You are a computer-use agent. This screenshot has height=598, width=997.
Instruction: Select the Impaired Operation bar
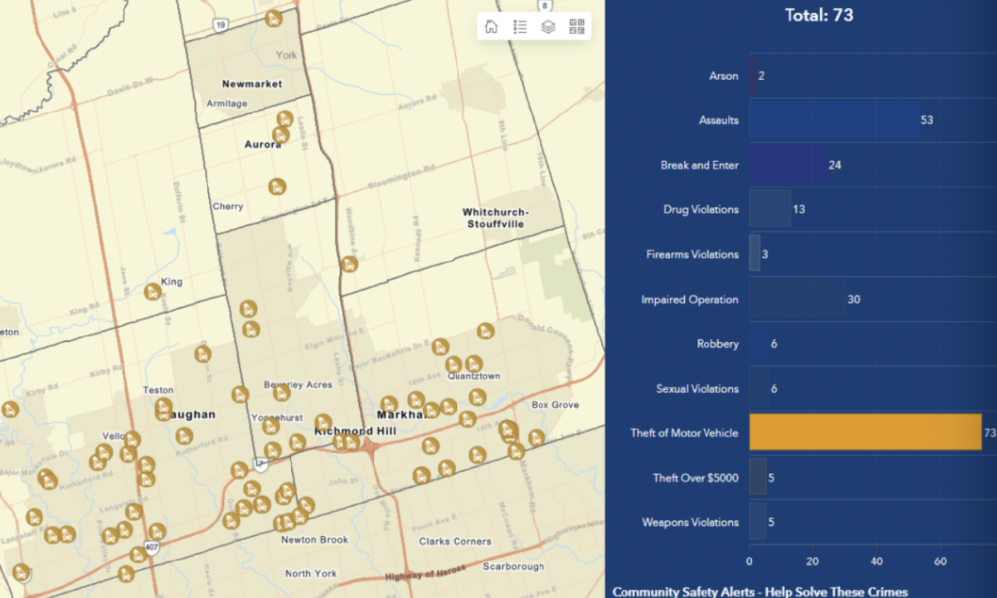798,299
